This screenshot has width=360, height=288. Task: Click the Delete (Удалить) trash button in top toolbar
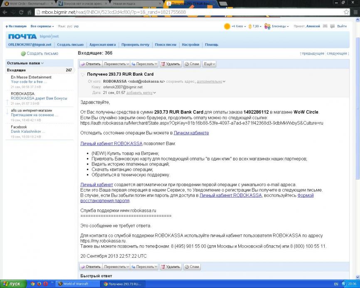click(x=170, y=64)
